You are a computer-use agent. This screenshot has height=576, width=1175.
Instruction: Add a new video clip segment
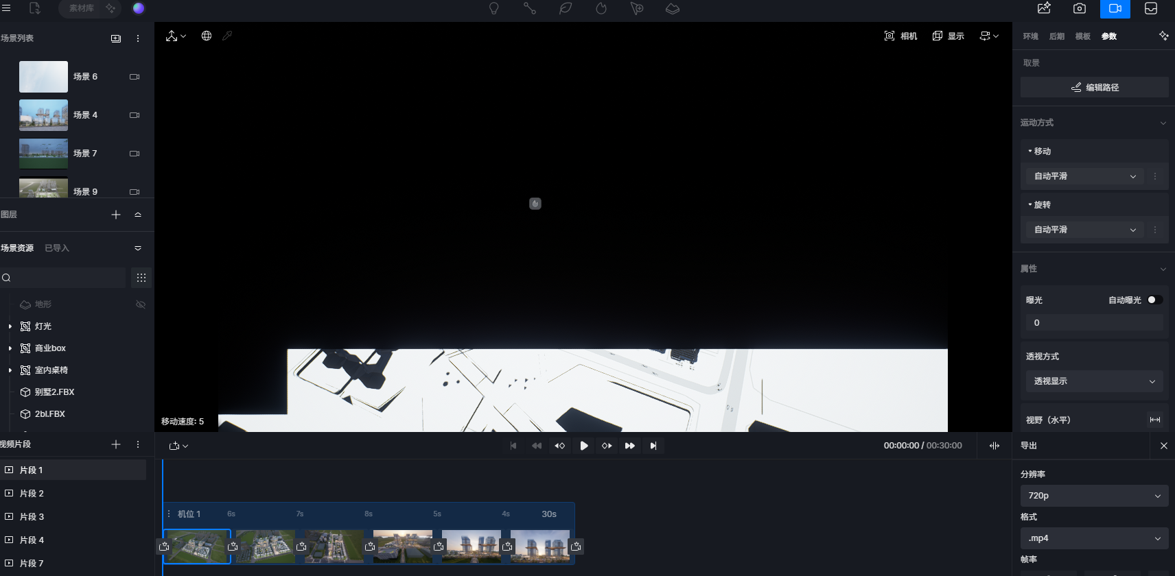coord(116,444)
